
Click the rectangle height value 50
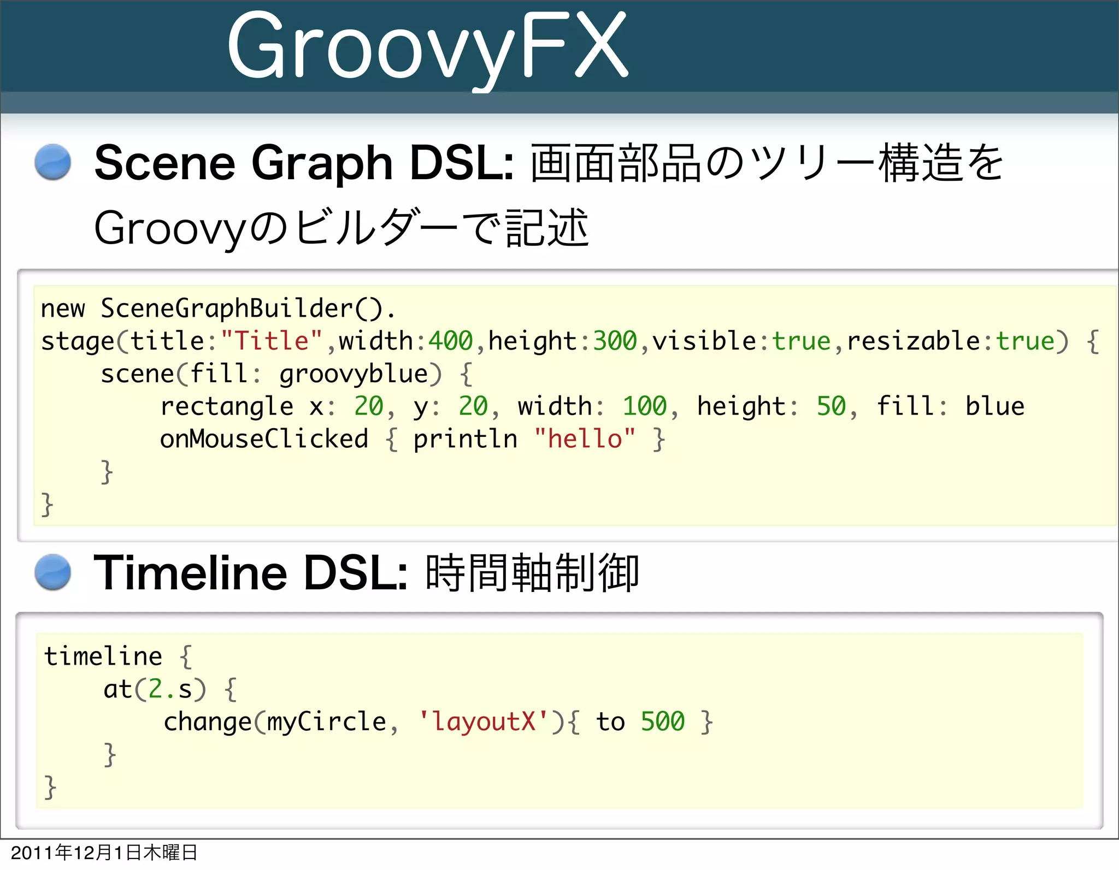pos(831,407)
